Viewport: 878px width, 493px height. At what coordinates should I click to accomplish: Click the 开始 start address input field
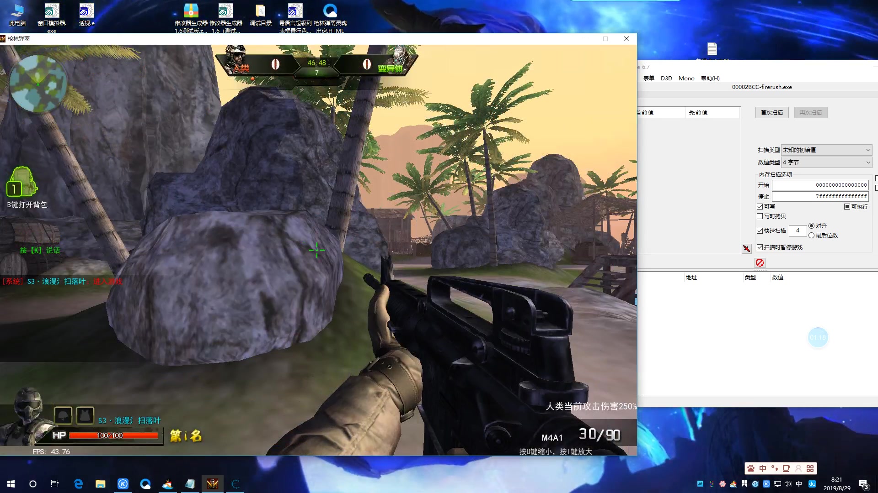pos(820,185)
